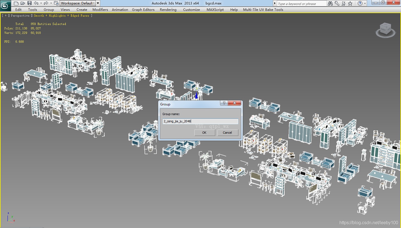The width and height of the screenshot is (401, 228).
Task: Click the Help question mark icon
Action: (360, 4)
